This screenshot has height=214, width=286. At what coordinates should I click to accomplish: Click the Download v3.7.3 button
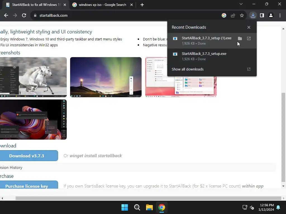pos(29,156)
